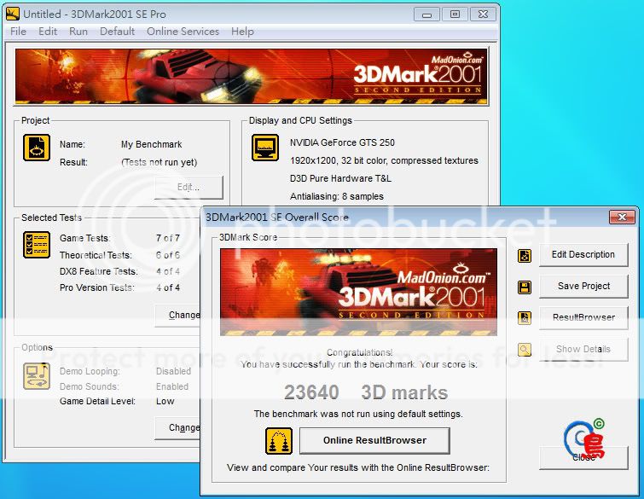Click the Edit Description icon
This screenshot has height=499, width=644.
pos(525,255)
